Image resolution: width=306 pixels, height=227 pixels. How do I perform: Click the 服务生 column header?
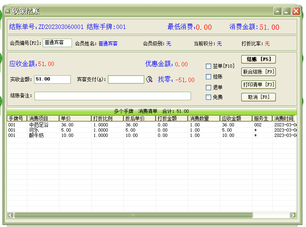click(262, 118)
